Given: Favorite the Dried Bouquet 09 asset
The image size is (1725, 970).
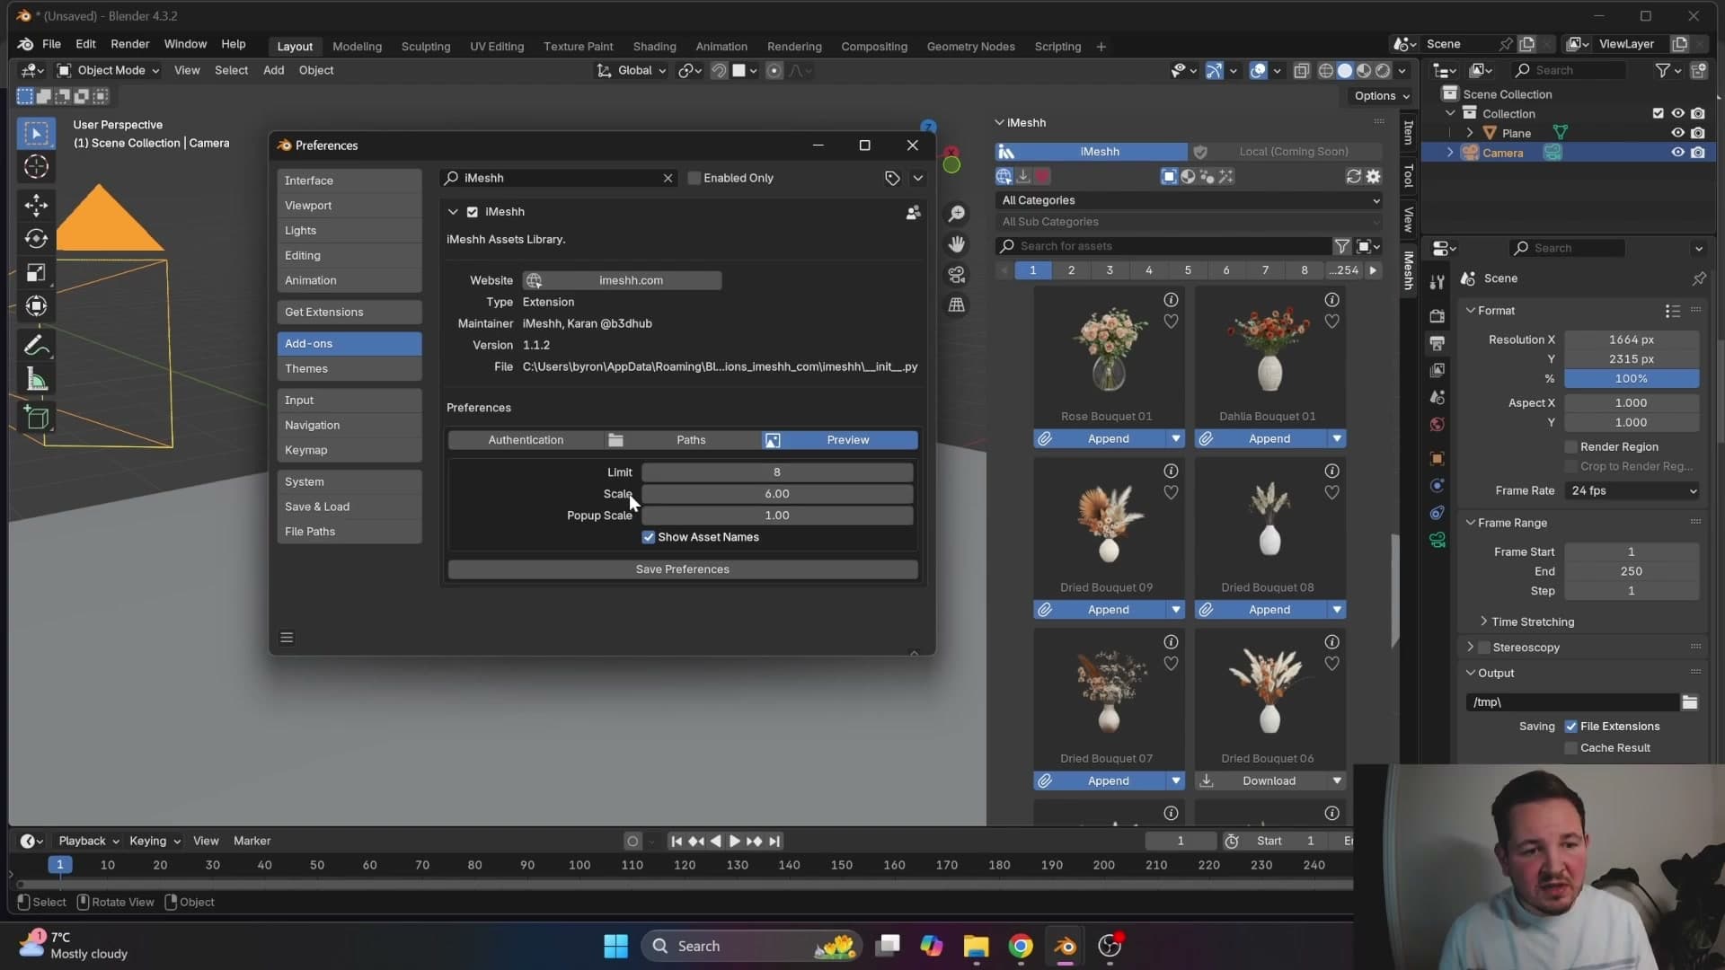Looking at the screenshot, I should tap(1171, 492).
